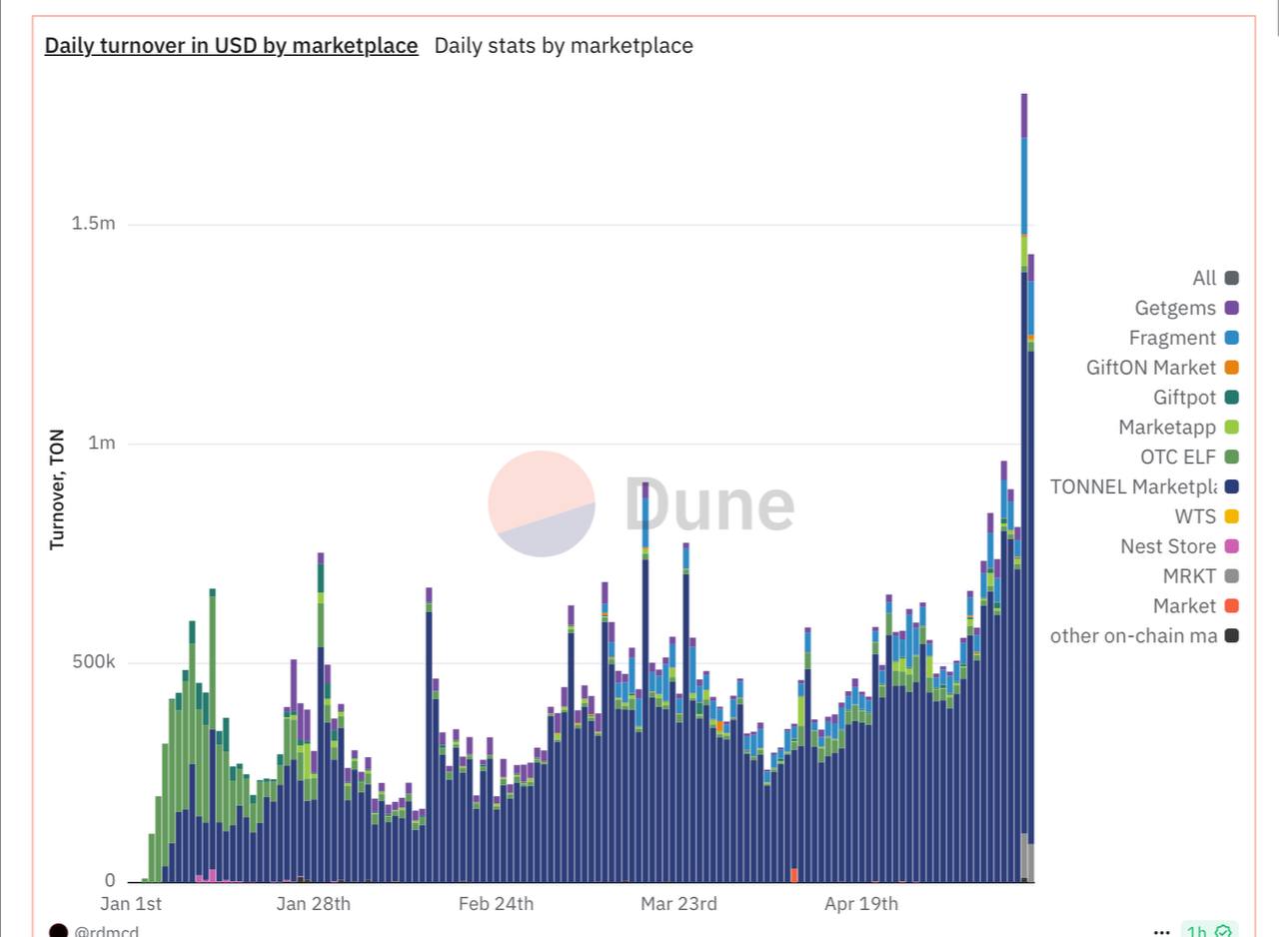The width and height of the screenshot is (1279, 937).
Task: Toggle the other on-chain series label
Action: 1133,635
